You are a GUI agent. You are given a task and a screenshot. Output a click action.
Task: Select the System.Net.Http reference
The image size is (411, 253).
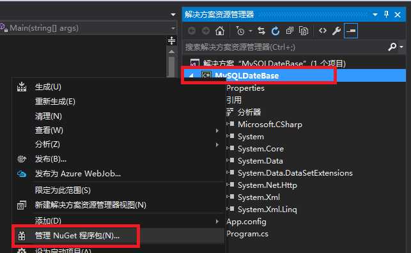267,185
